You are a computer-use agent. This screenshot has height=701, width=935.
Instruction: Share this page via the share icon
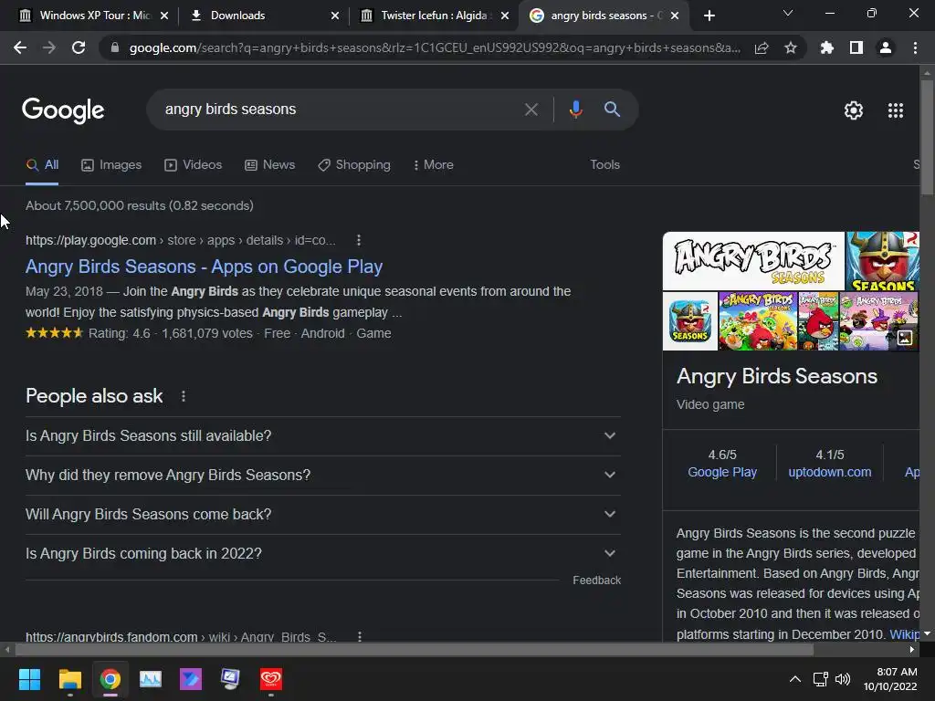pyautogui.click(x=762, y=47)
